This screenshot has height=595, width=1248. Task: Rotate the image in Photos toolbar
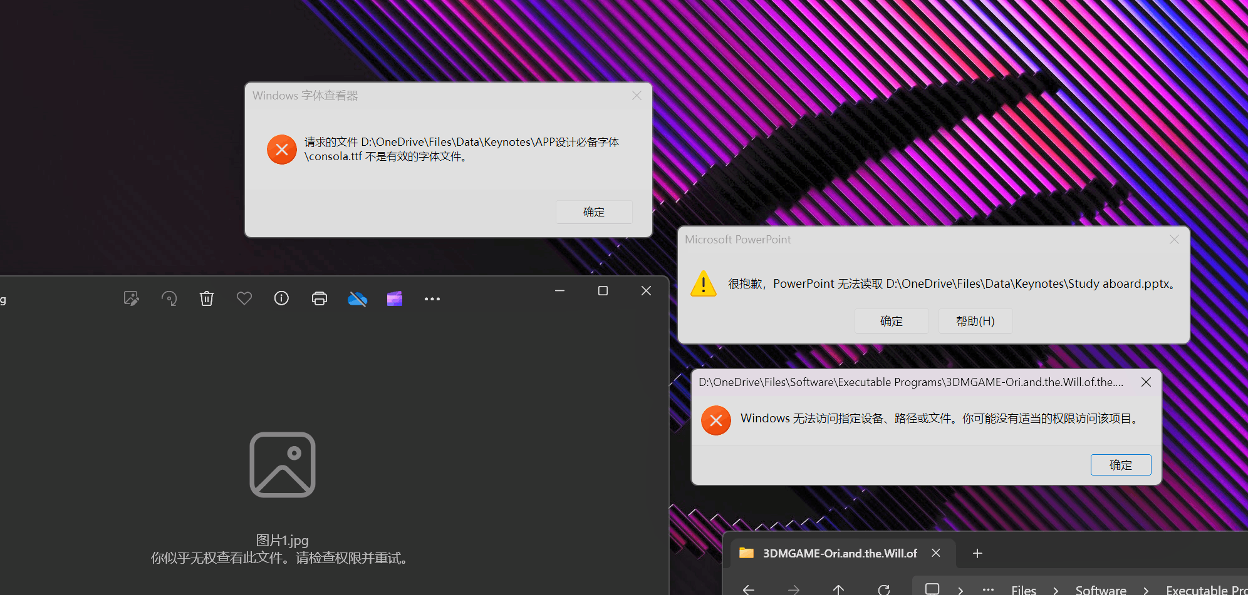[x=169, y=298]
